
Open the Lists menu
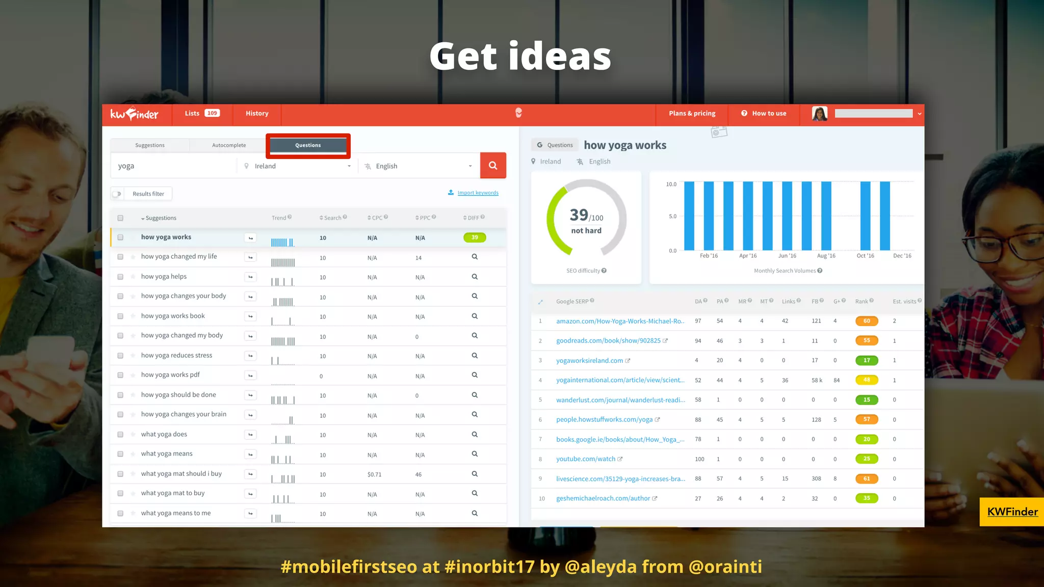[x=202, y=114]
